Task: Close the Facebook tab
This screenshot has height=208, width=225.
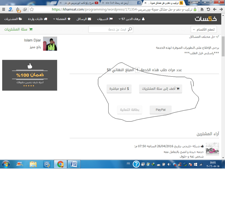Action: 103,3
